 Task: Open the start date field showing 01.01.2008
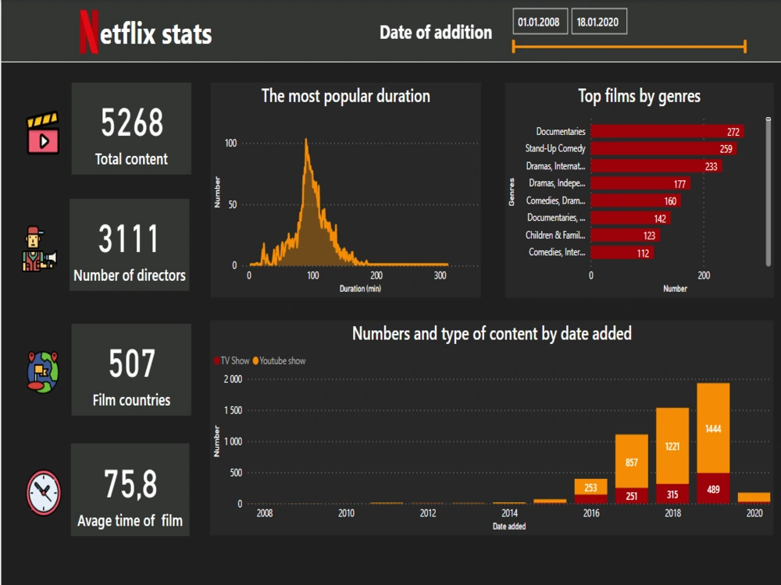coord(540,21)
